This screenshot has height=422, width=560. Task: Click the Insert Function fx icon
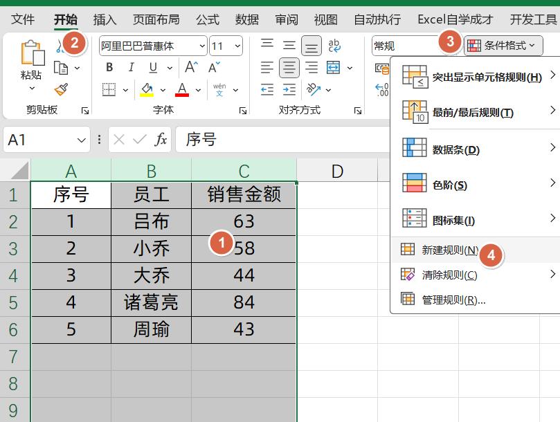click(x=161, y=139)
